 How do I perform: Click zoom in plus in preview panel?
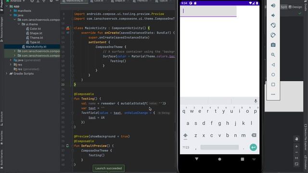tap(296, 146)
